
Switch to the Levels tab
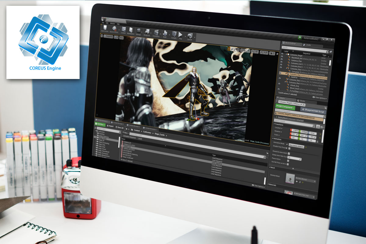[308, 45]
